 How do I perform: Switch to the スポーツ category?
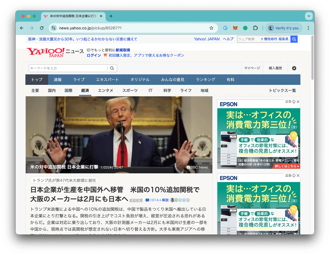click(x=130, y=90)
